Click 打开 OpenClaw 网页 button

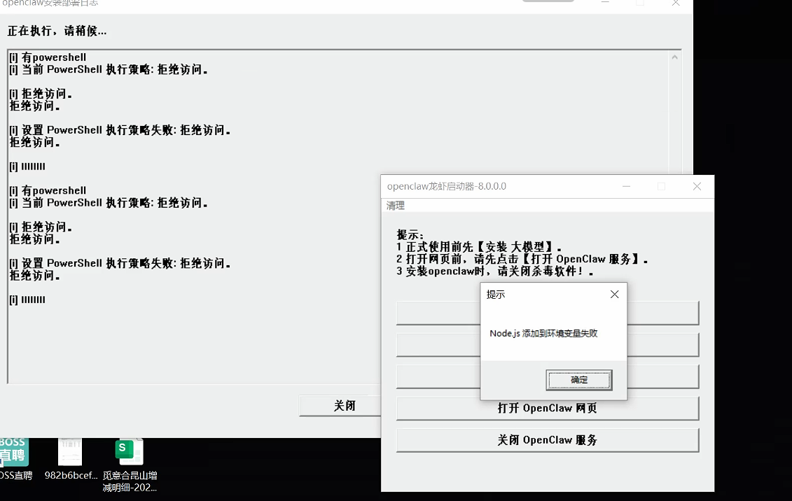pos(548,408)
